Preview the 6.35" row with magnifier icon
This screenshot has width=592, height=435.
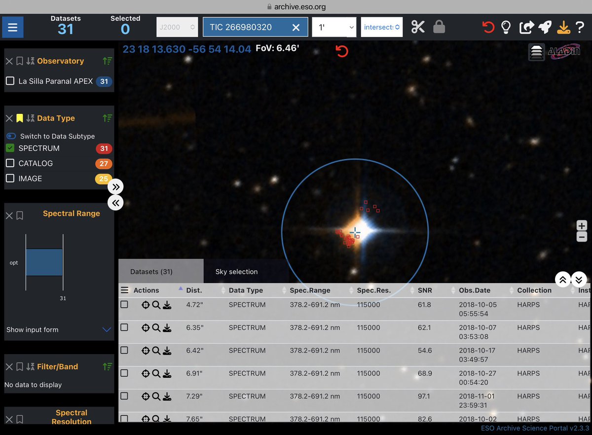tap(156, 328)
